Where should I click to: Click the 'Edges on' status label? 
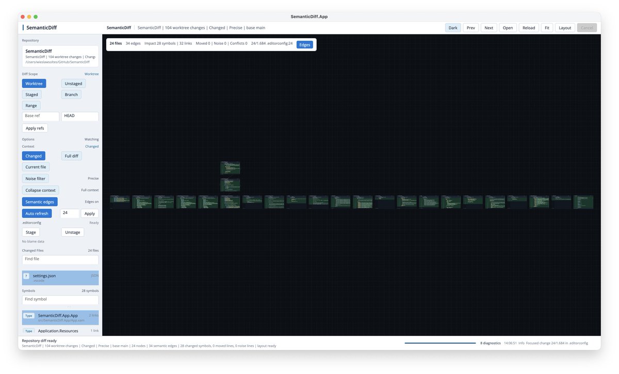coord(92,201)
